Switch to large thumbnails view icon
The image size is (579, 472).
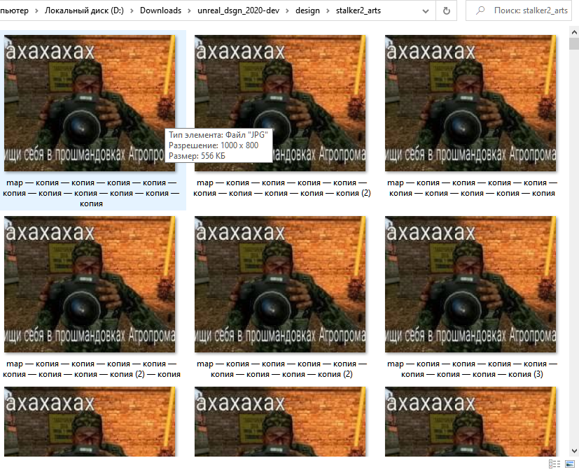[x=570, y=464]
